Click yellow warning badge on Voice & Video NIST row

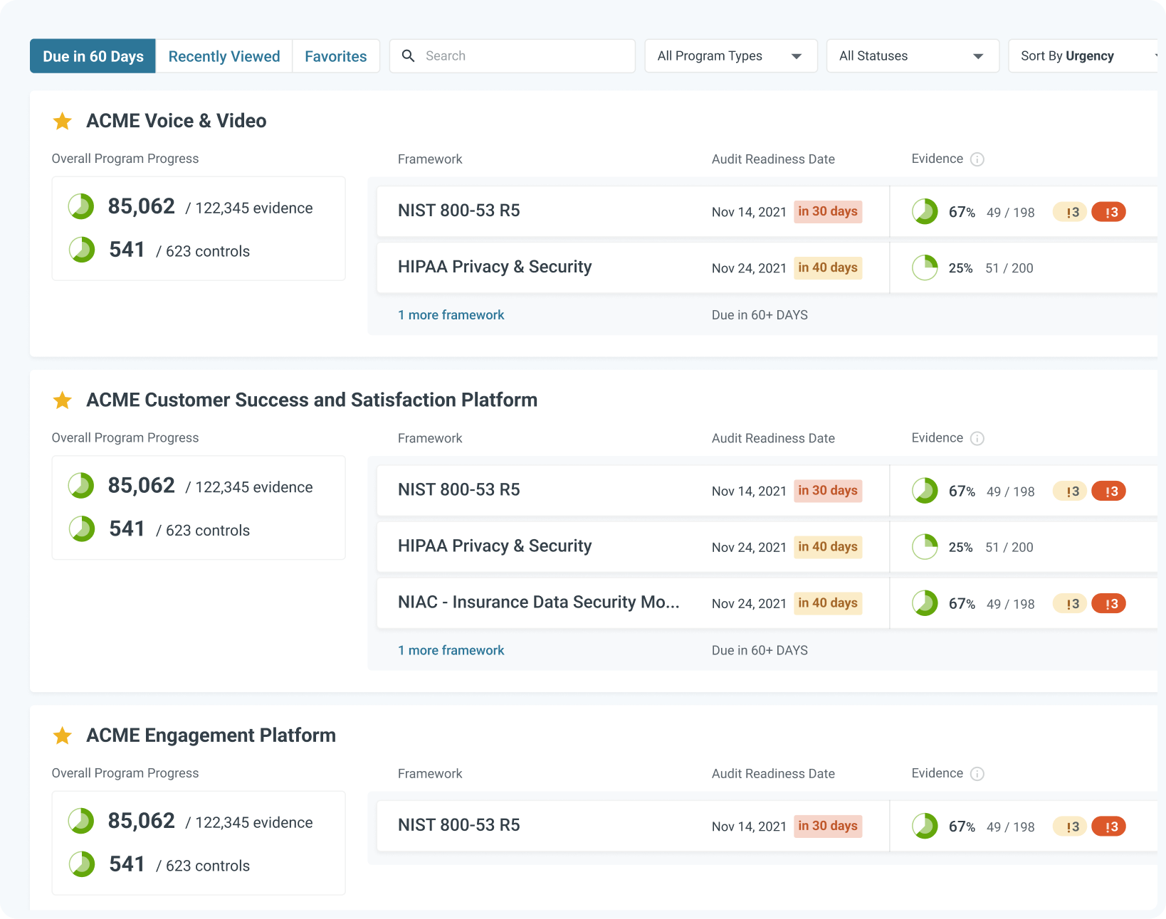1070,212
